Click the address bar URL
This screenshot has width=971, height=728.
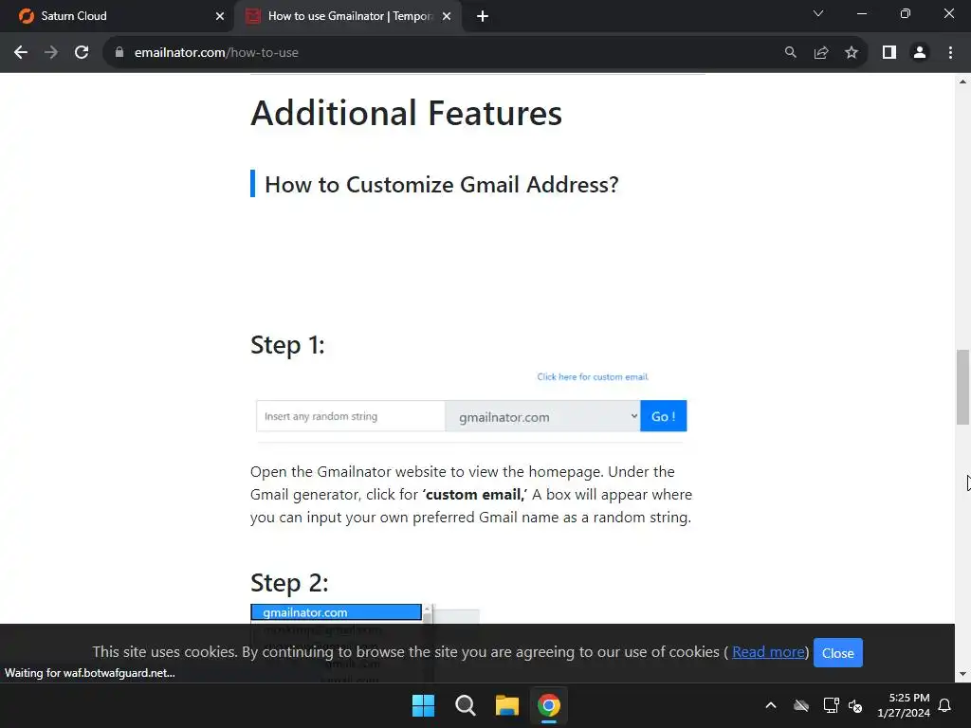tap(216, 53)
